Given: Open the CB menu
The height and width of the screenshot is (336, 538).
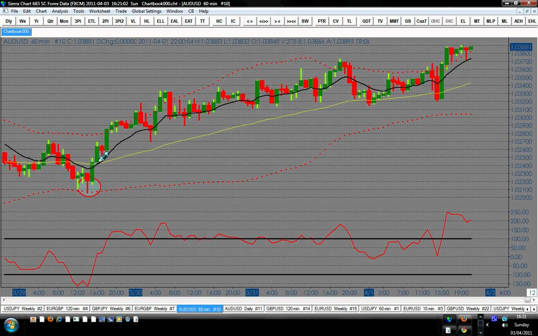Looking at the screenshot, I should pyautogui.click(x=191, y=11).
